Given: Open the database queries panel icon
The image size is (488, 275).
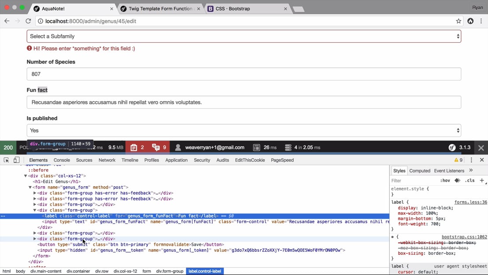Looking at the screenshot, I should 288,148.
